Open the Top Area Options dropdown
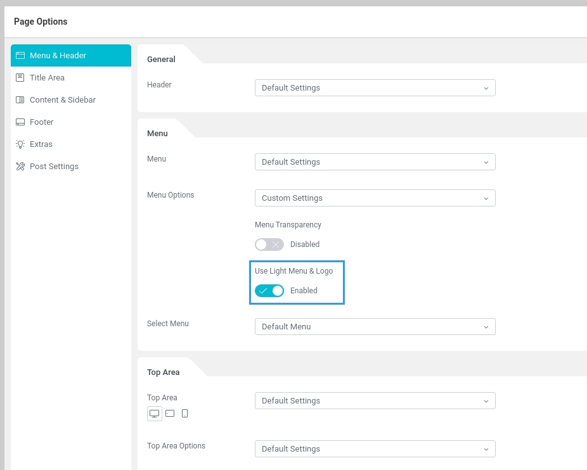Image resolution: width=587 pixels, height=470 pixels. click(x=375, y=449)
